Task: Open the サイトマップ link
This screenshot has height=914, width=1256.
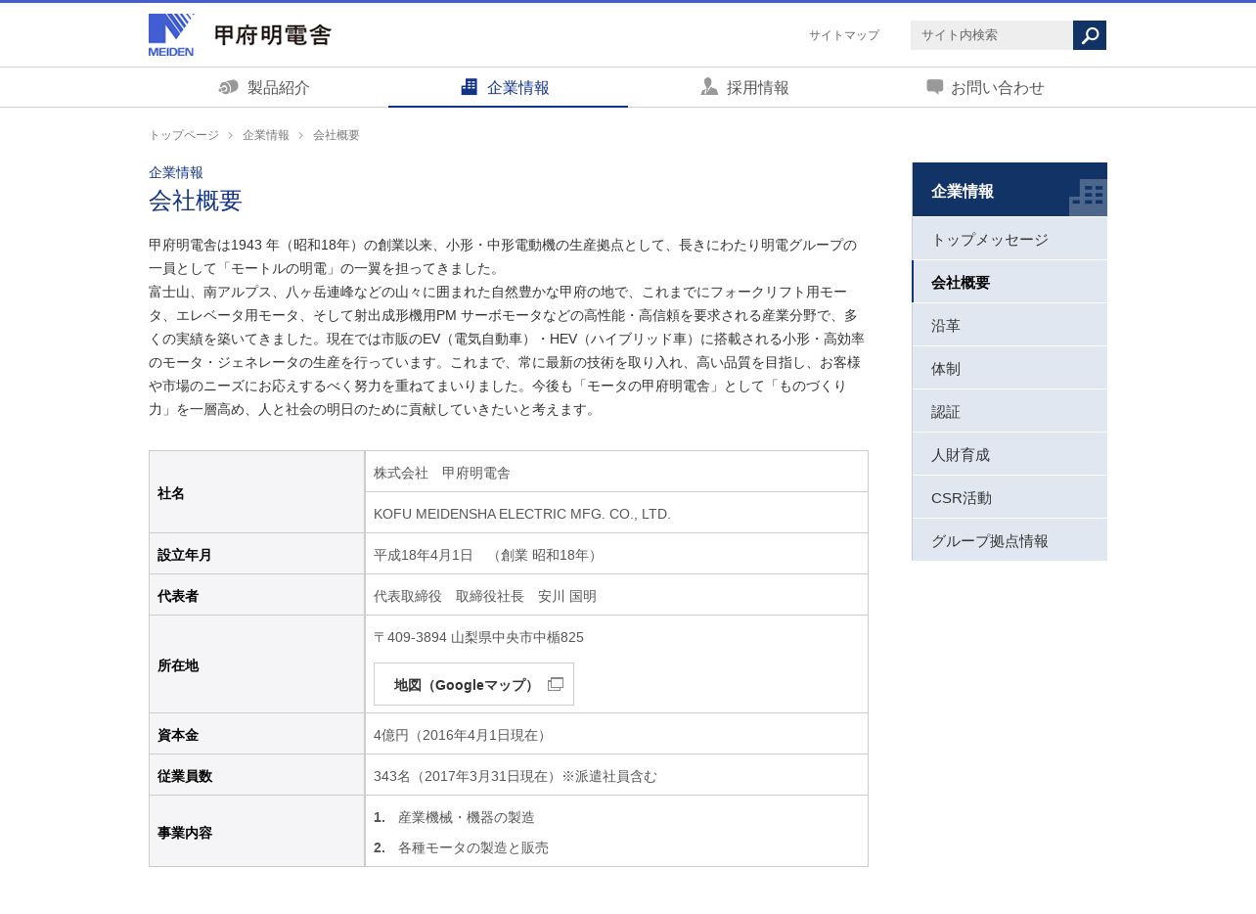Action: (844, 35)
